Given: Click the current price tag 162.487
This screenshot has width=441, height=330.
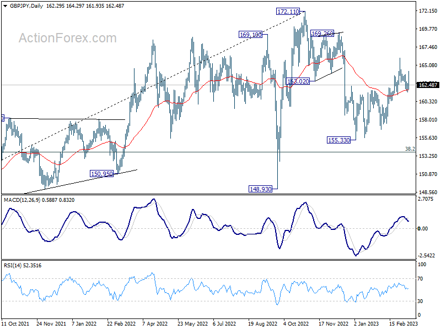Looking at the screenshot, I should click(x=428, y=85).
